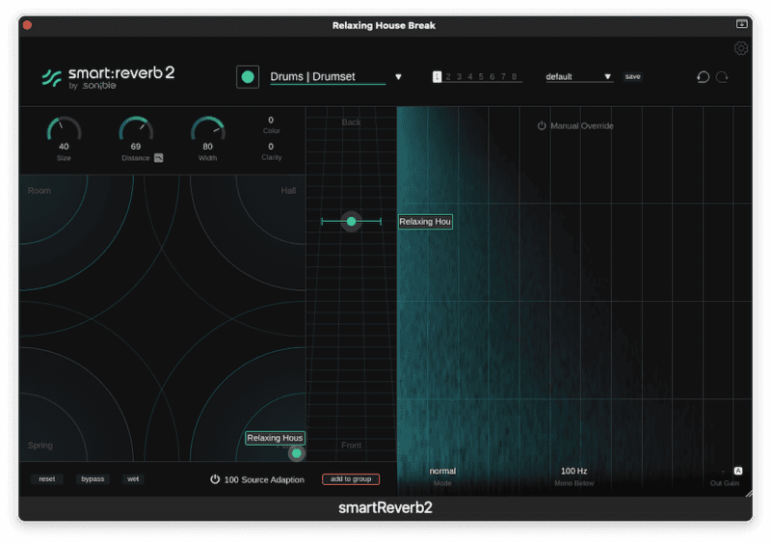The height and width of the screenshot is (543, 771).
Task: Click the Back label in position grid
Action: point(351,122)
